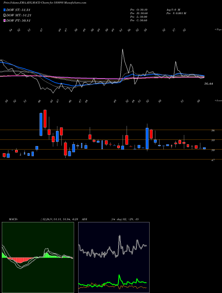Click the highest white spike on EMA chart

pyautogui.click(x=123, y=50)
